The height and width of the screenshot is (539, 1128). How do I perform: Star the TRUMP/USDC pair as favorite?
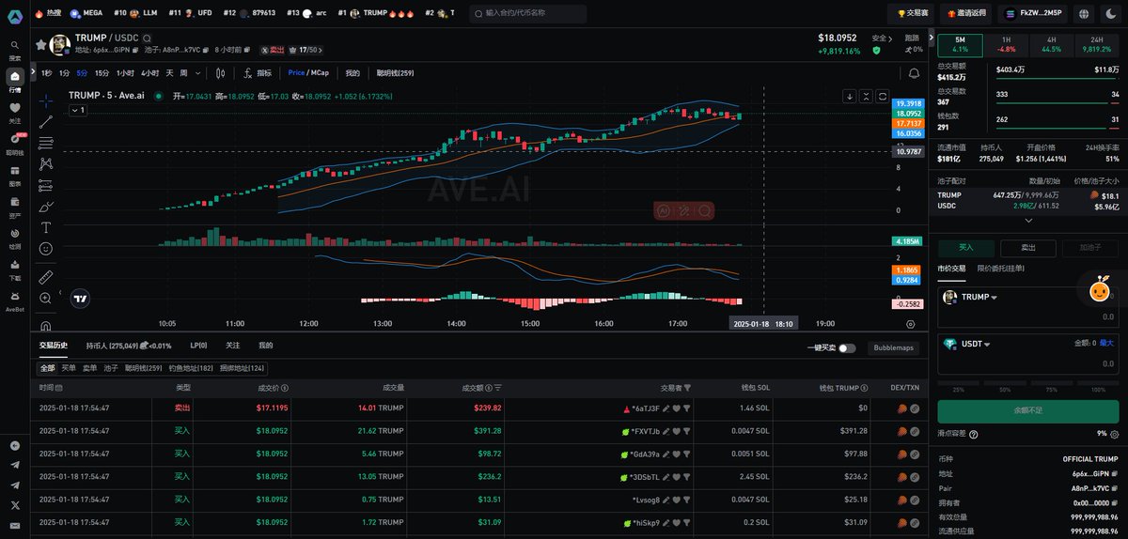pos(40,44)
